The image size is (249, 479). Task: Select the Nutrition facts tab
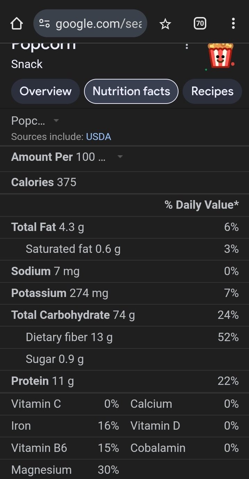click(131, 91)
